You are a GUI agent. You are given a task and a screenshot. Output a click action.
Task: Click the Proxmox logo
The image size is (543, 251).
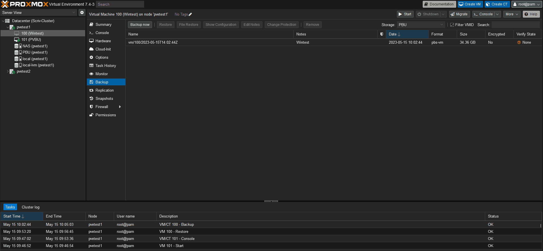(x=25, y=4)
